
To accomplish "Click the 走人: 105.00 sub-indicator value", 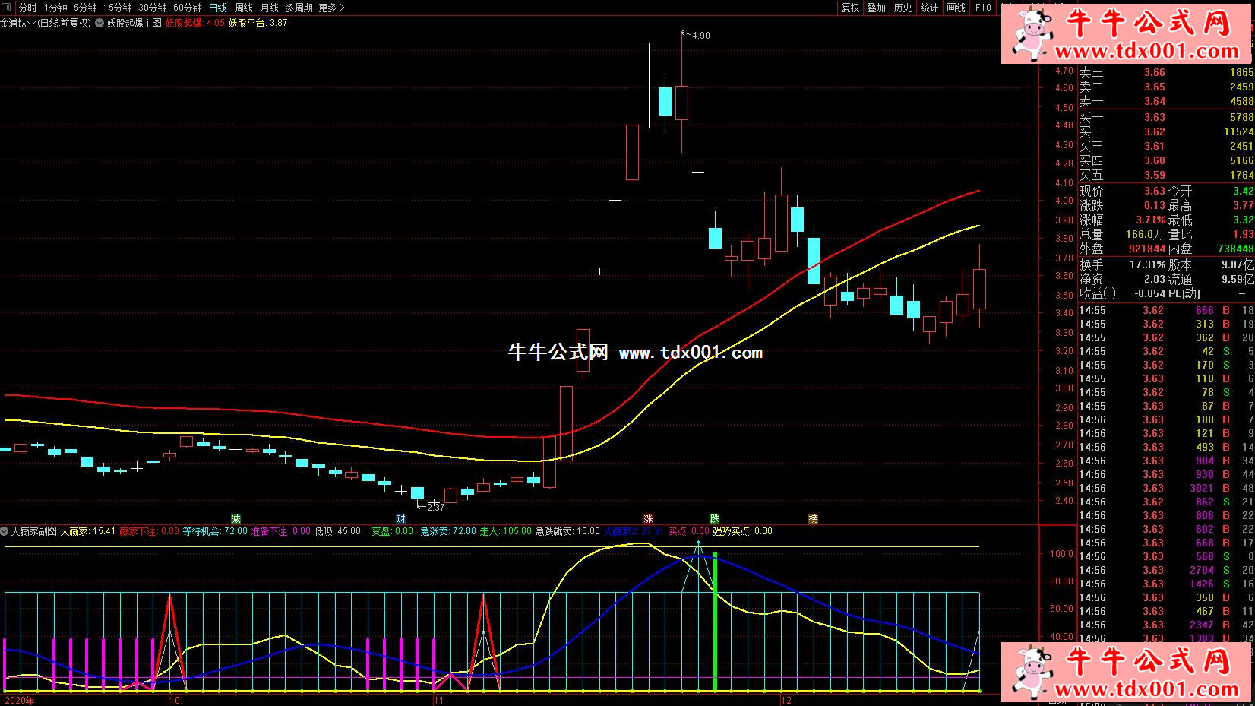I will (506, 531).
